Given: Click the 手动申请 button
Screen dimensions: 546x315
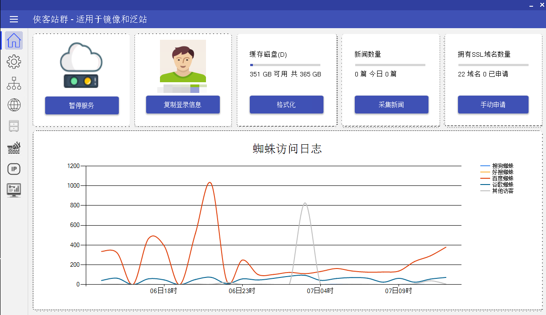Looking at the screenshot, I should (x=493, y=105).
